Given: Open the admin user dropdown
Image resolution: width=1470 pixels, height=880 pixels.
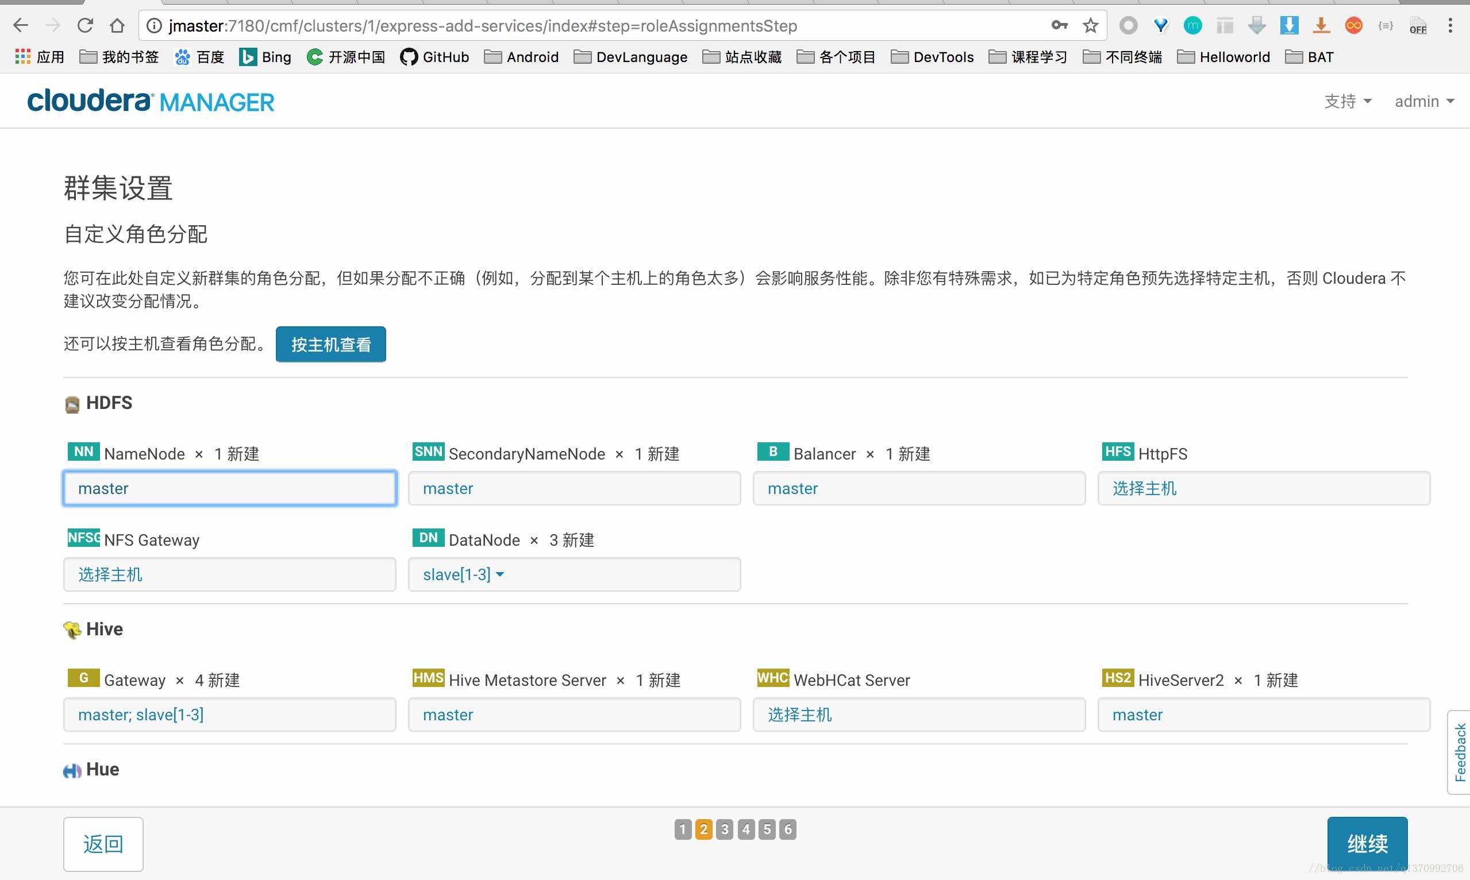Looking at the screenshot, I should (x=1425, y=102).
